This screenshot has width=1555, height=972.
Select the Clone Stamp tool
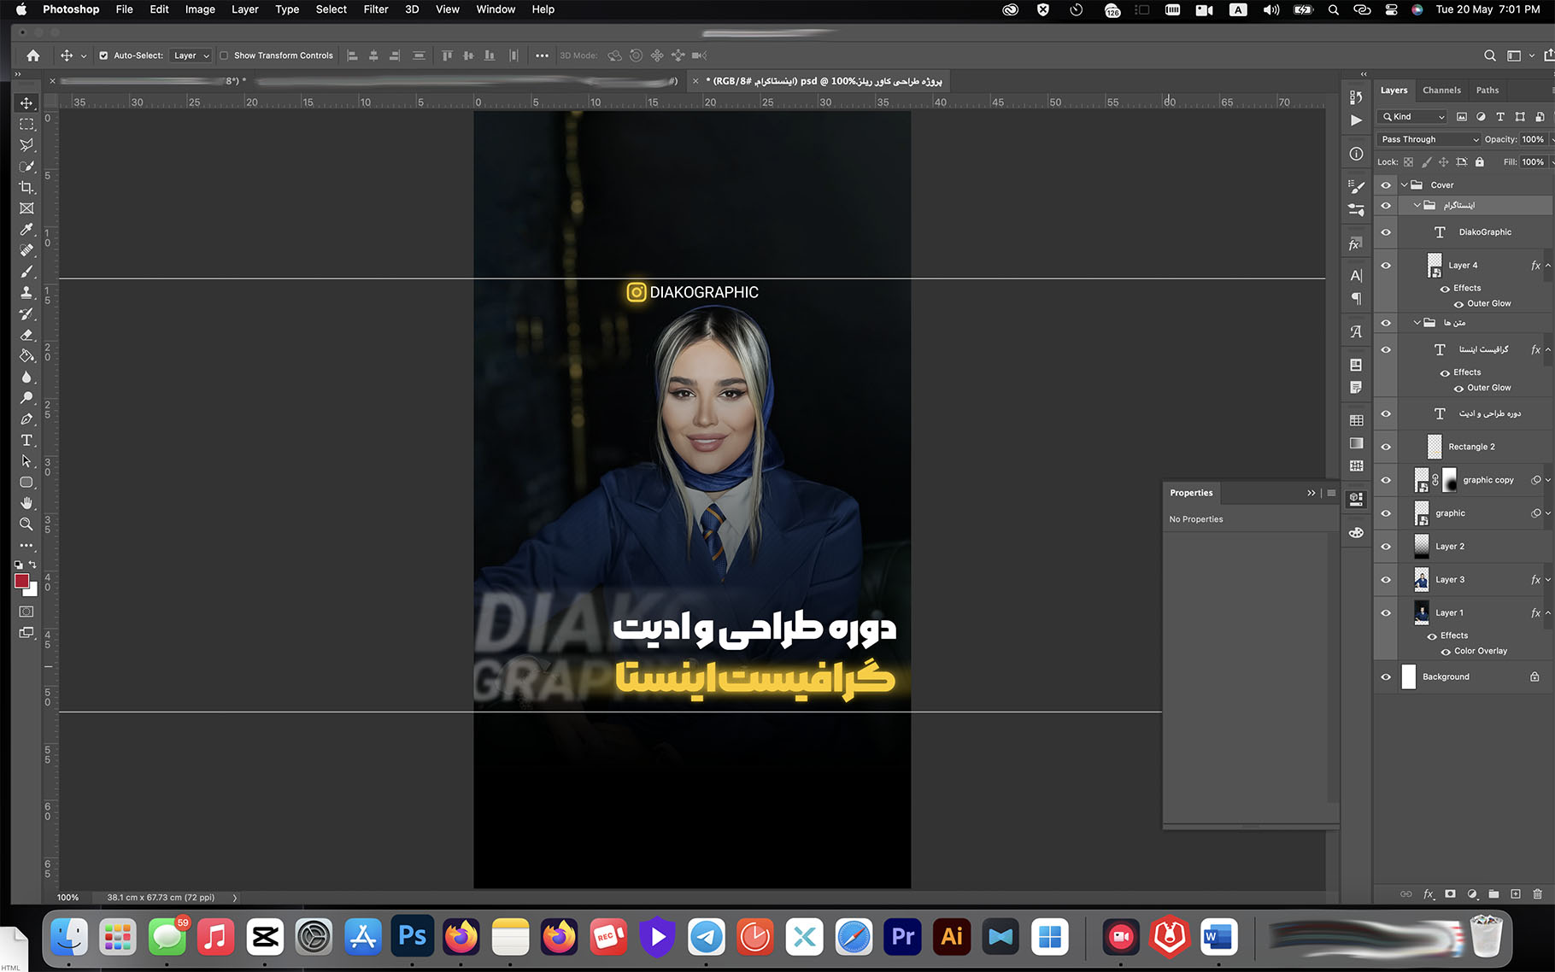[x=26, y=292]
